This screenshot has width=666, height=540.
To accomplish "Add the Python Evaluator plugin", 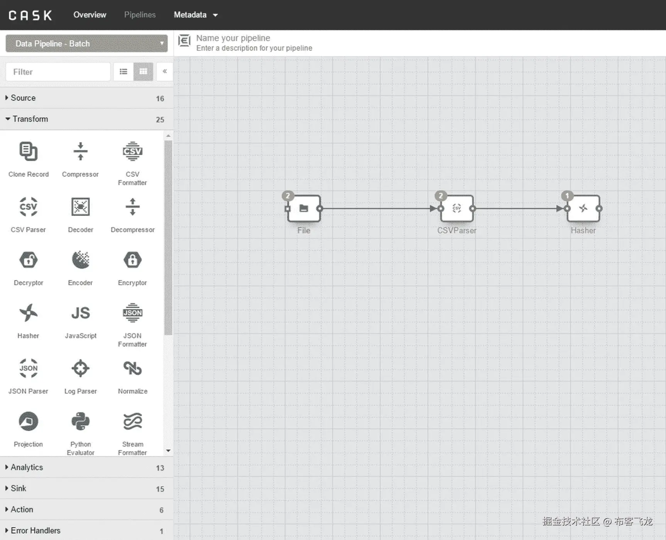I will tap(80, 421).
